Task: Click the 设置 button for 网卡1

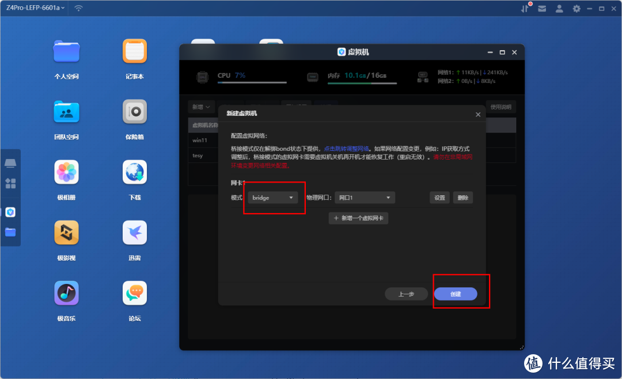Action: (x=439, y=198)
